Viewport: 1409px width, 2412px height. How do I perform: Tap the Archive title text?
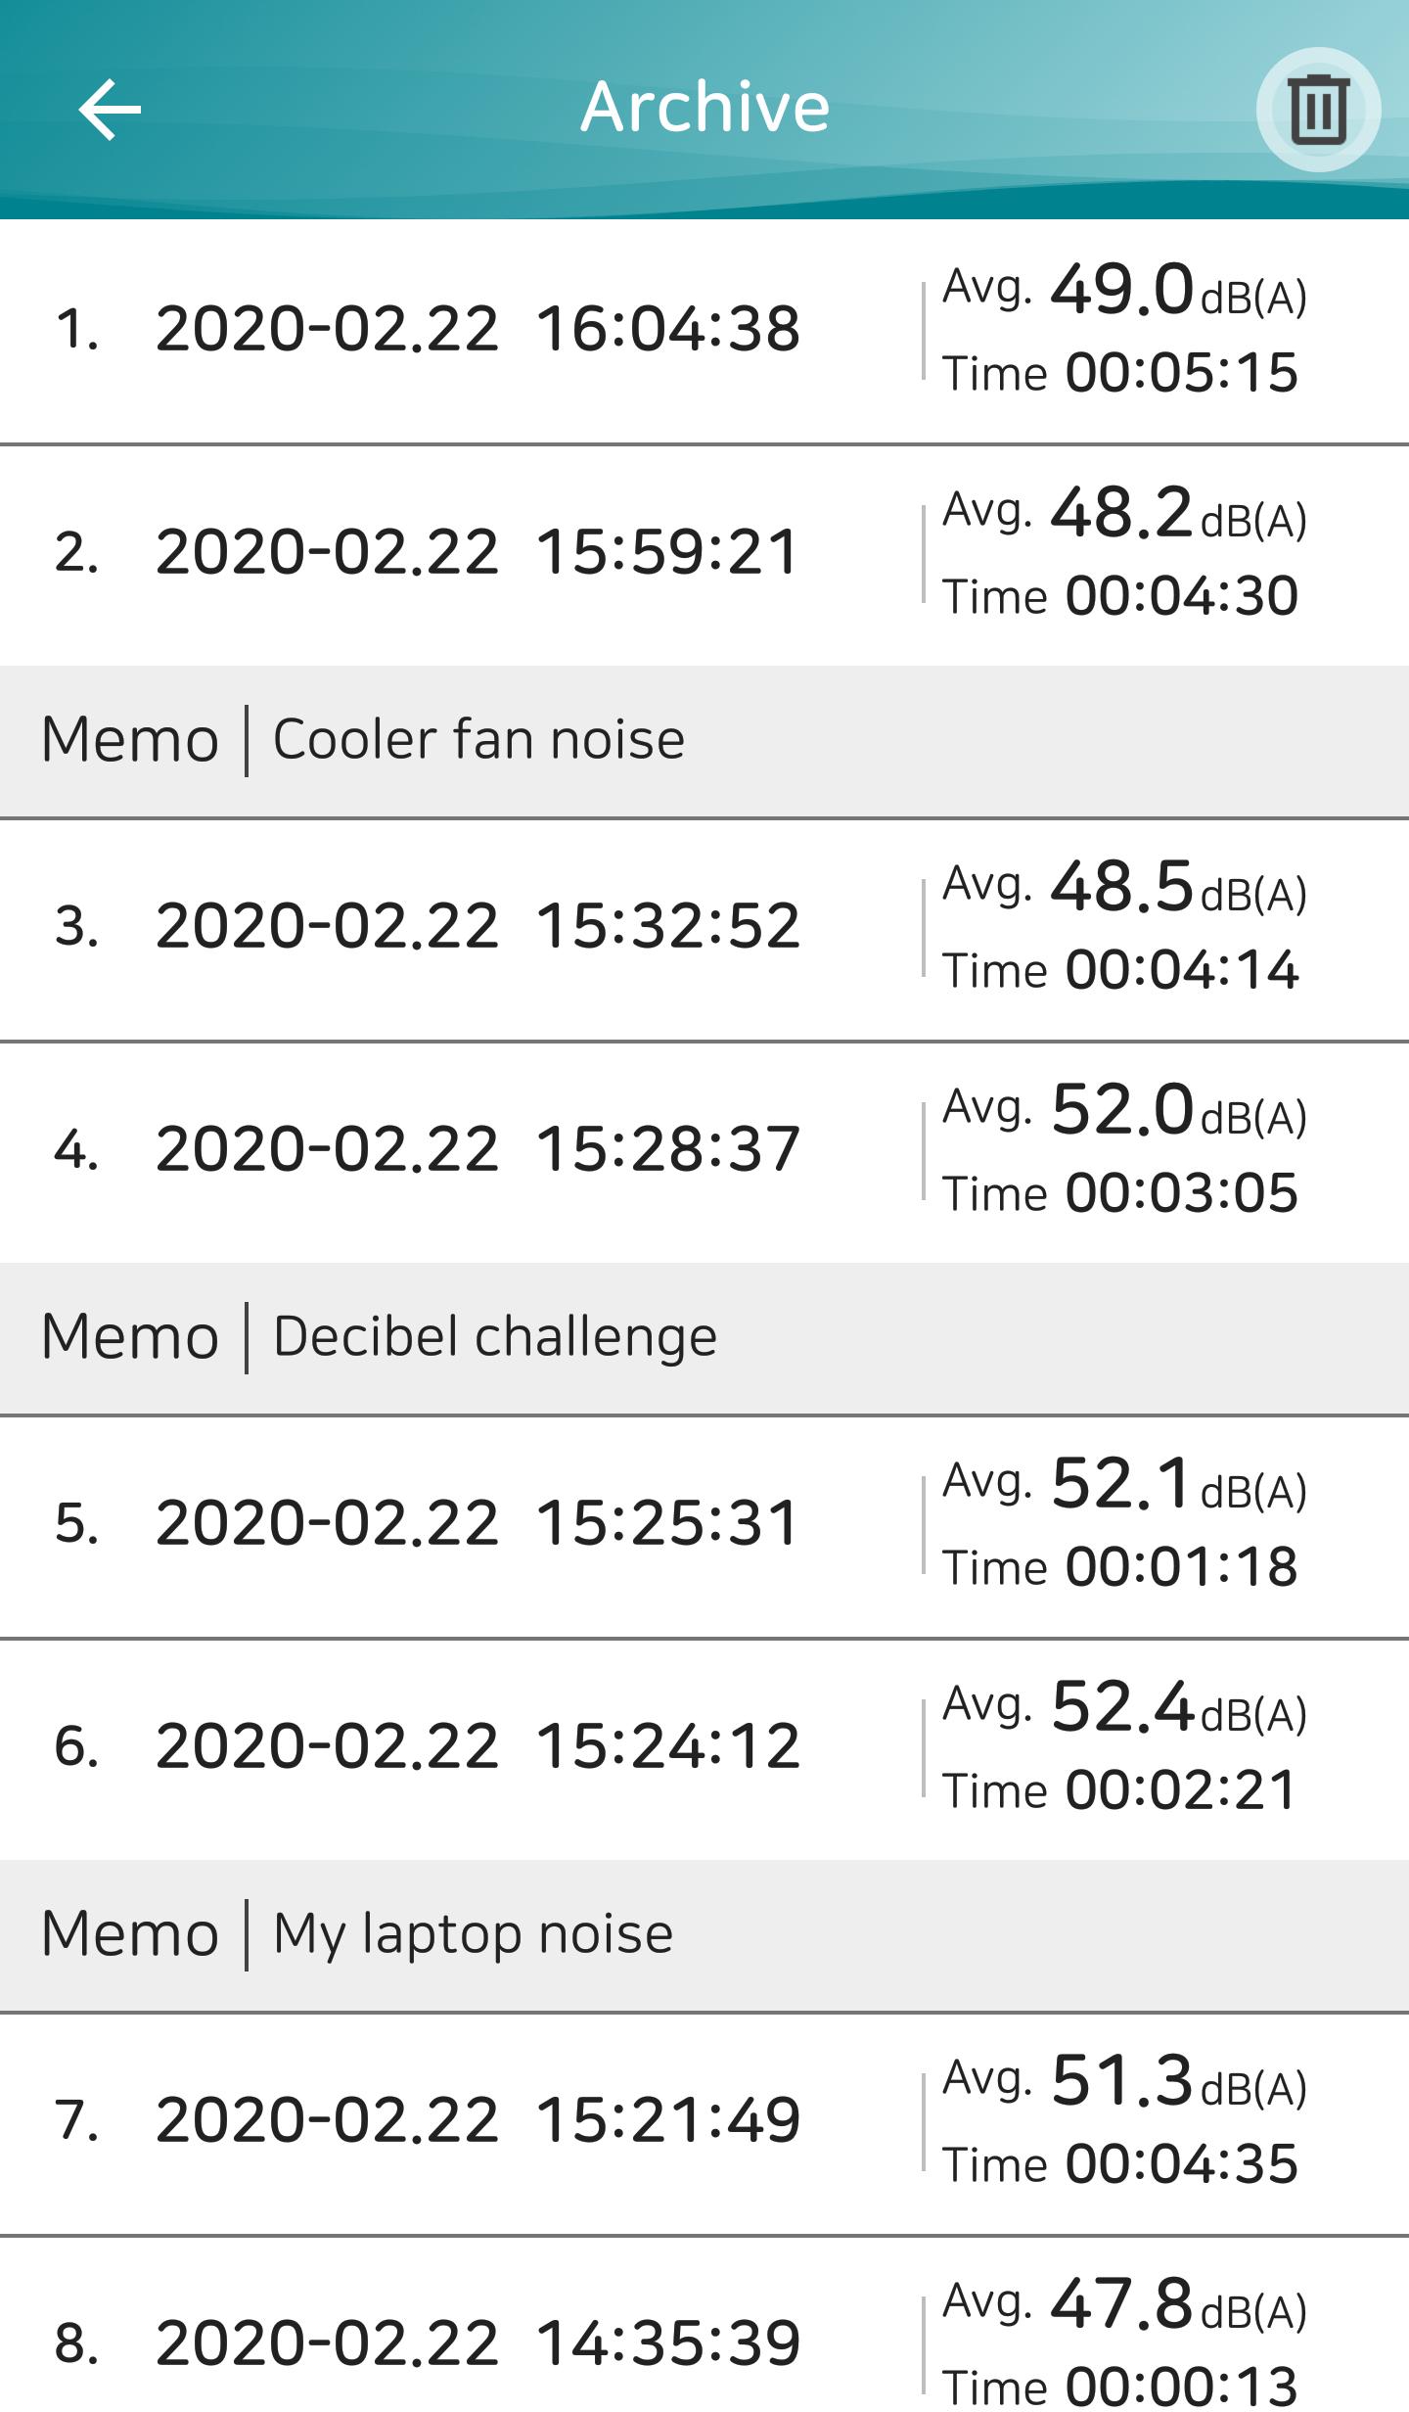point(704,108)
